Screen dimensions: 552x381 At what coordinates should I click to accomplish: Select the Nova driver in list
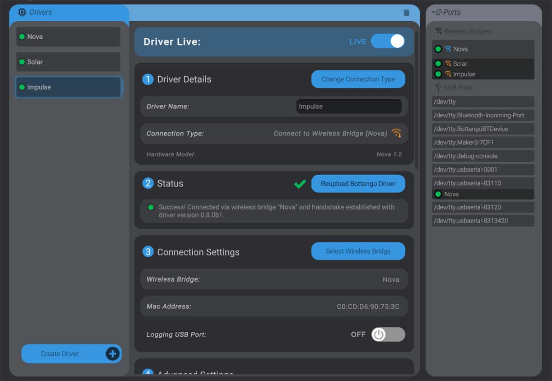(x=68, y=37)
